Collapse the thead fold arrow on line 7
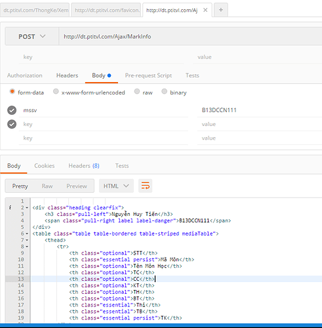This screenshot has width=322, height=328. 27,240
